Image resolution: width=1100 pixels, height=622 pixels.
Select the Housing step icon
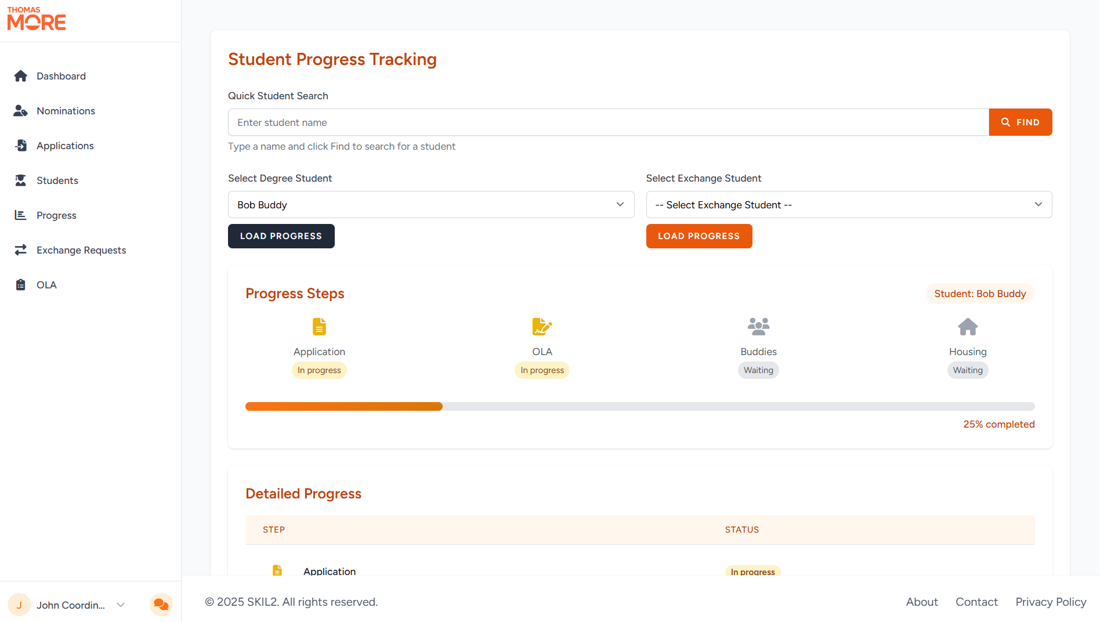tap(967, 327)
